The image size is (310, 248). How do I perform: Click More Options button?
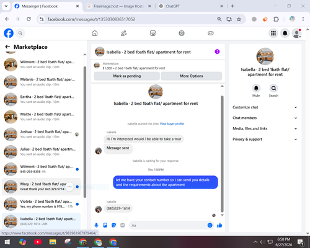coord(192,76)
